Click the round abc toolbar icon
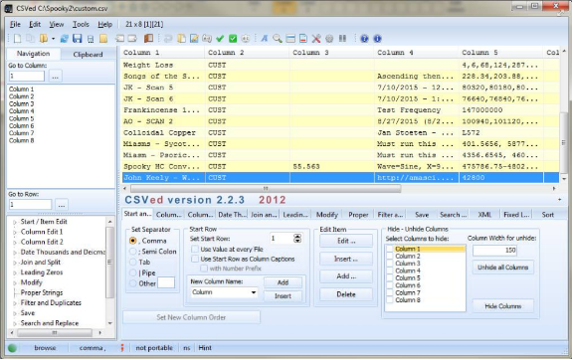Screen dimensions: 573x360 tap(246, 39)
